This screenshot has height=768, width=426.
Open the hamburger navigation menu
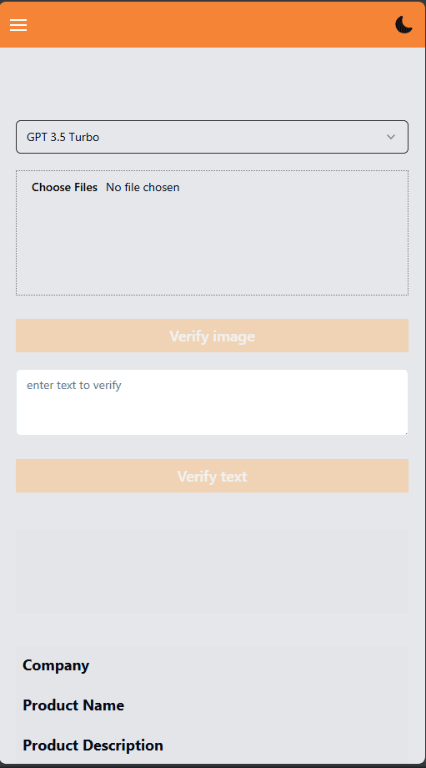pos(18,25)
